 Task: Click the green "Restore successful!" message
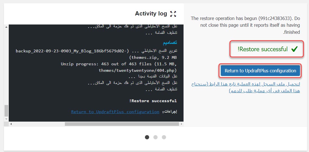tap(262, 49)
